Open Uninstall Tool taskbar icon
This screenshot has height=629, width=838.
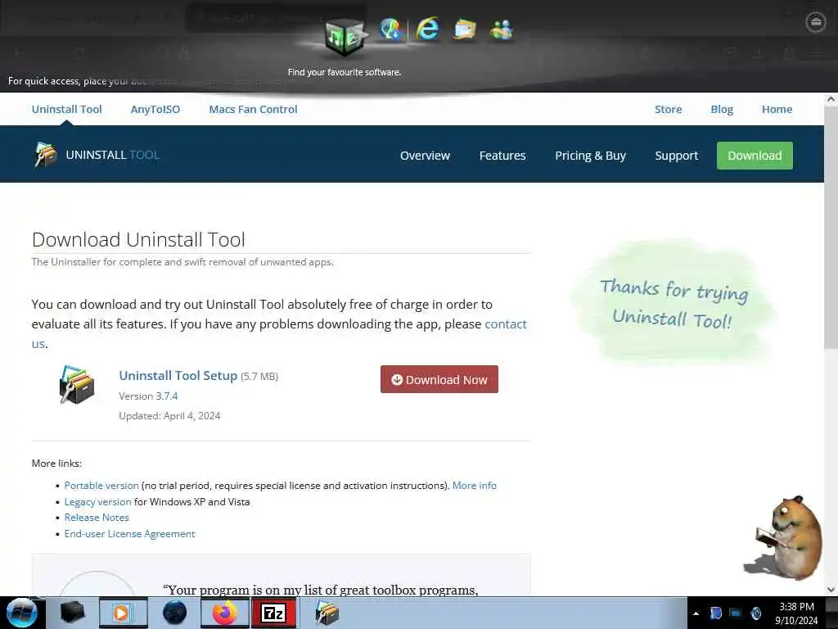(x=327, y=613)
